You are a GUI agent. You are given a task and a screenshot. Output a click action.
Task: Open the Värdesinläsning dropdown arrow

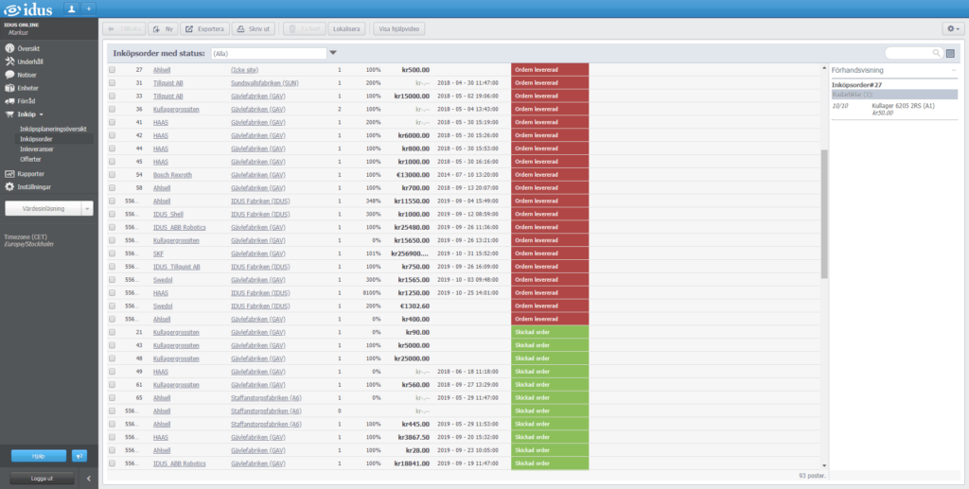(87, 209)
